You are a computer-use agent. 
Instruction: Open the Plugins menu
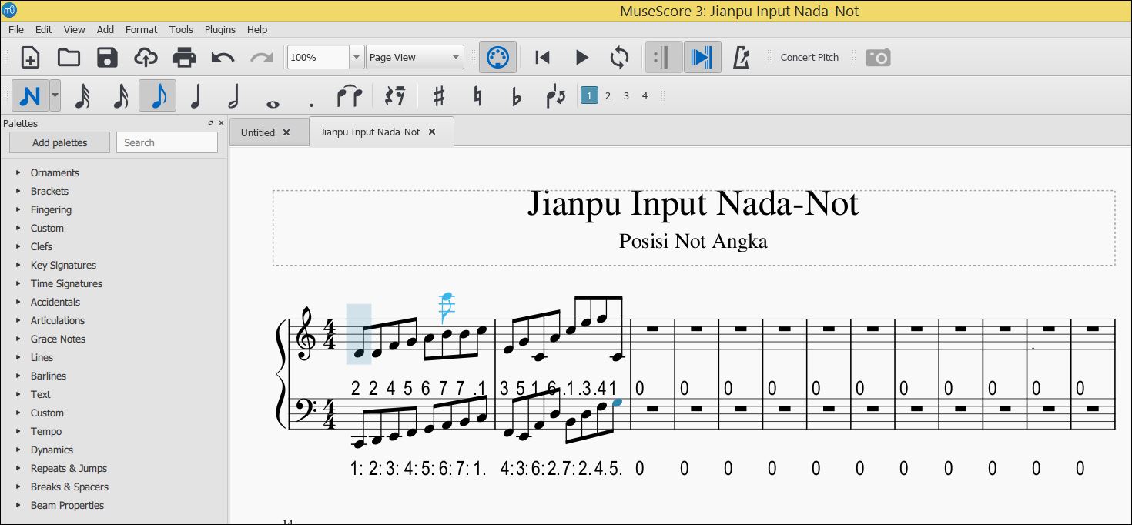coord(220,29)
